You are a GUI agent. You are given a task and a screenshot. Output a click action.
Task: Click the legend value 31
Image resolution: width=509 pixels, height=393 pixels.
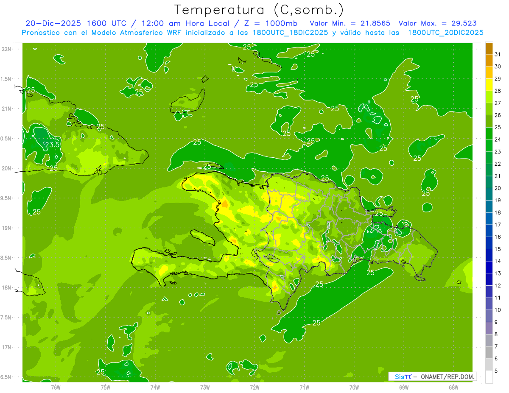[x=498, y=54]
